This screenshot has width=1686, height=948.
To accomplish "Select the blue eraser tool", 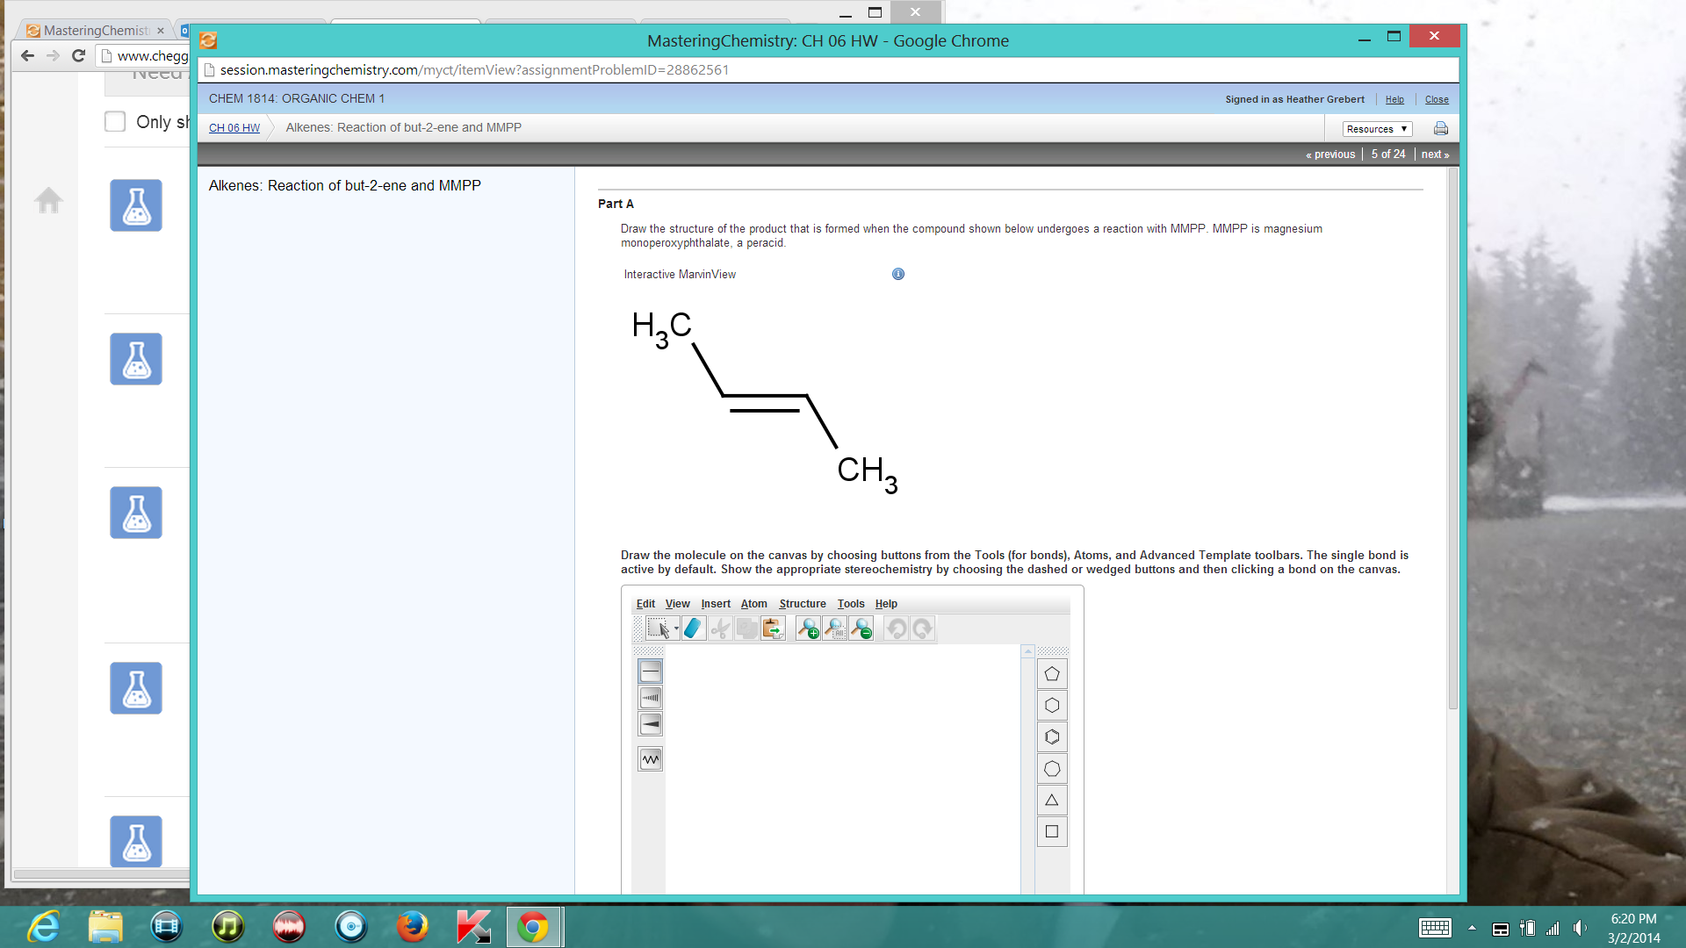I will pos(694,628).
